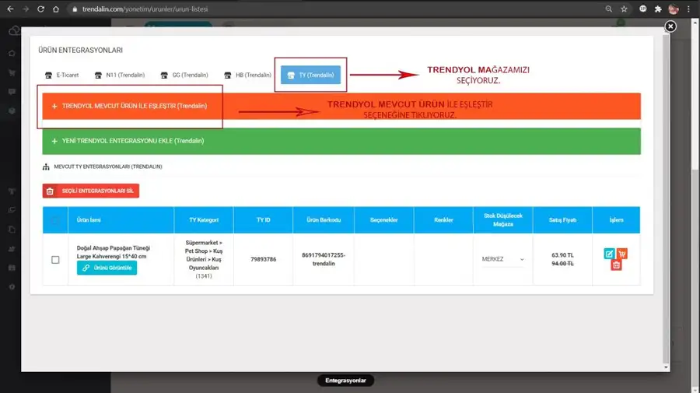Screen dimensions: 700x393
Task: Click the chart statistics icon in left sidebar
Action: pos(12,249)
